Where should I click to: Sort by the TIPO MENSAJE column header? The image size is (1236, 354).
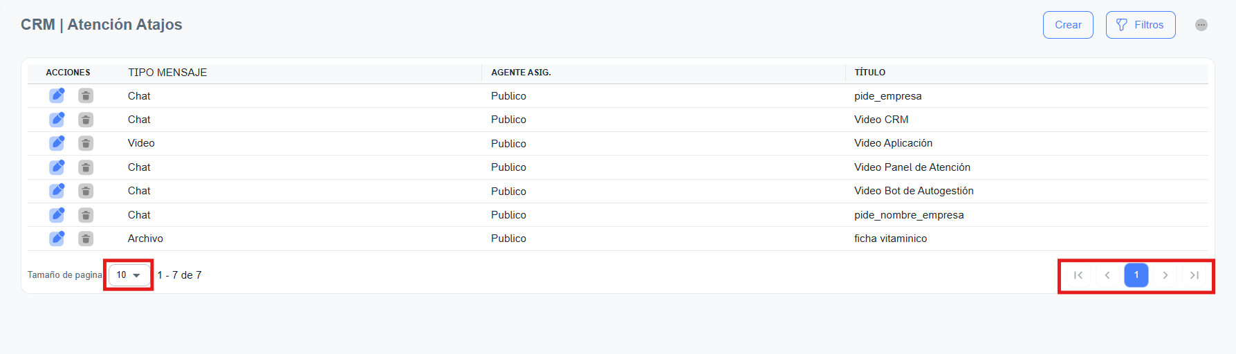click(167, 73)
